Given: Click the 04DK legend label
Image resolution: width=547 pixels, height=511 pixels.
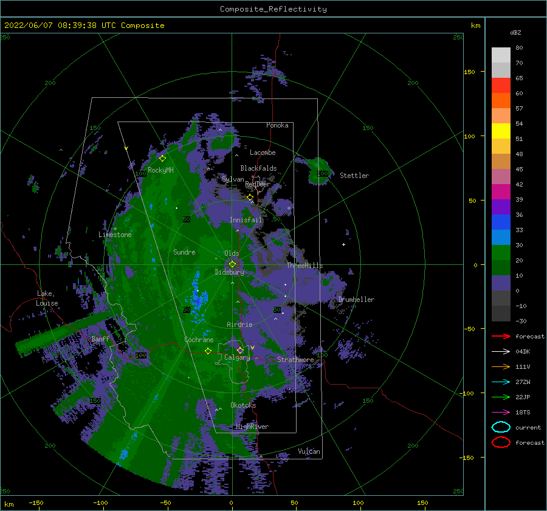Looking at the screenshot, I should [x=523, y=352].
